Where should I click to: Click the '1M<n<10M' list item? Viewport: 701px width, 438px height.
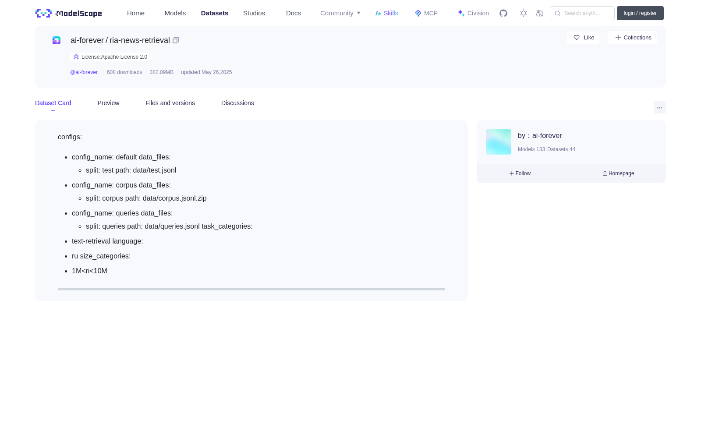[x=89, y=271]
